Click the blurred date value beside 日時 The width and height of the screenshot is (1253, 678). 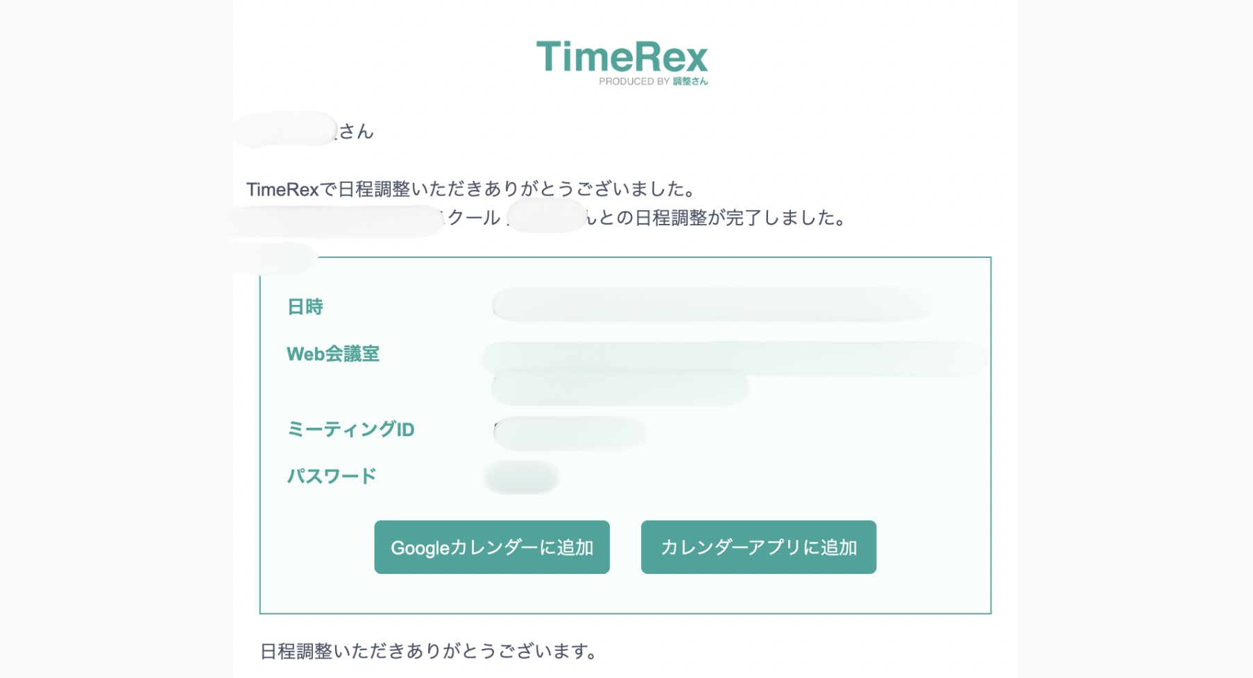710,305
